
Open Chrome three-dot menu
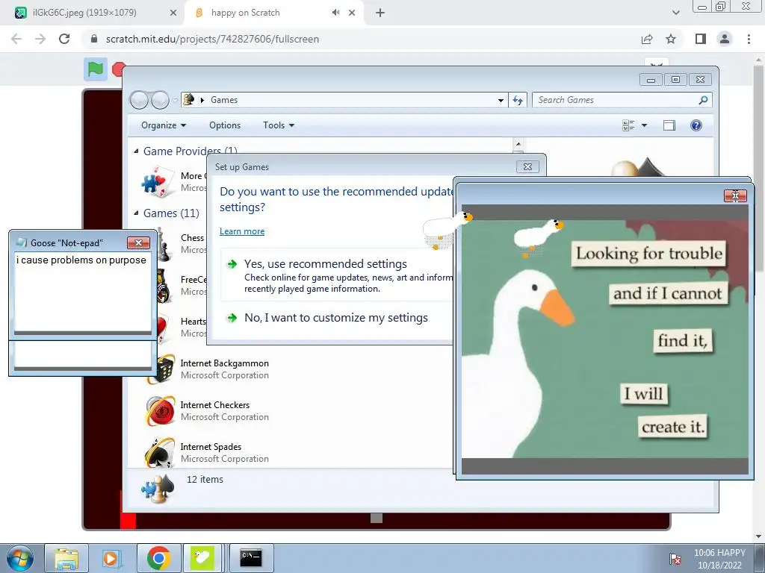(749, 39)
